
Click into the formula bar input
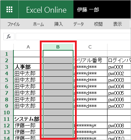tap(73, 37)
